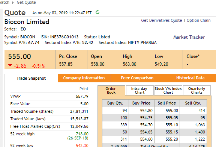Open the Intra-day Chart tab
Viewport: 216px width, 147px height.
(139, 91)
